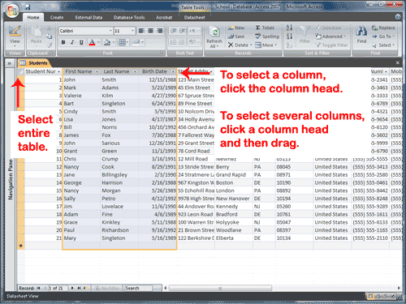Click the horizontal scrollbar thumb
The height and width of the screenshot is (304, 406).
[x=220, y=288]
